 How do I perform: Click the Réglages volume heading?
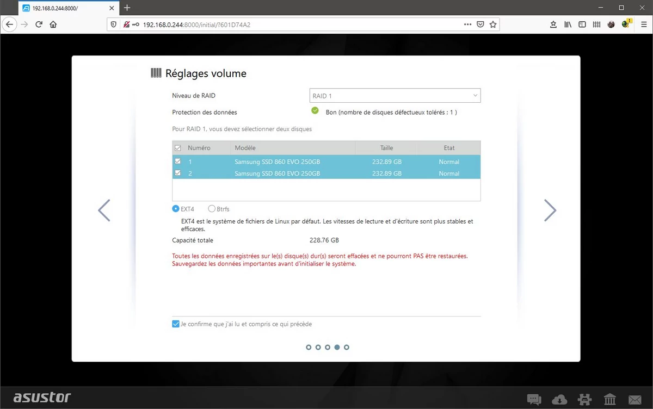pyautogui.click(x=206, y=73)
